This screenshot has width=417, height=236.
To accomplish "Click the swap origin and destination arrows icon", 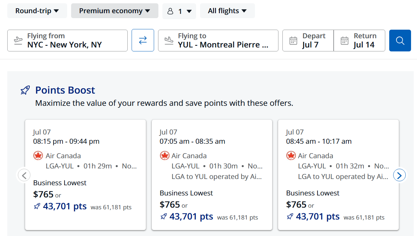I will click(143, 41).
